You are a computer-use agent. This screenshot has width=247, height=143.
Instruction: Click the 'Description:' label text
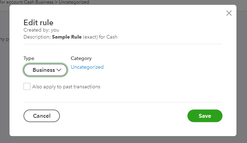pos(37,37)
